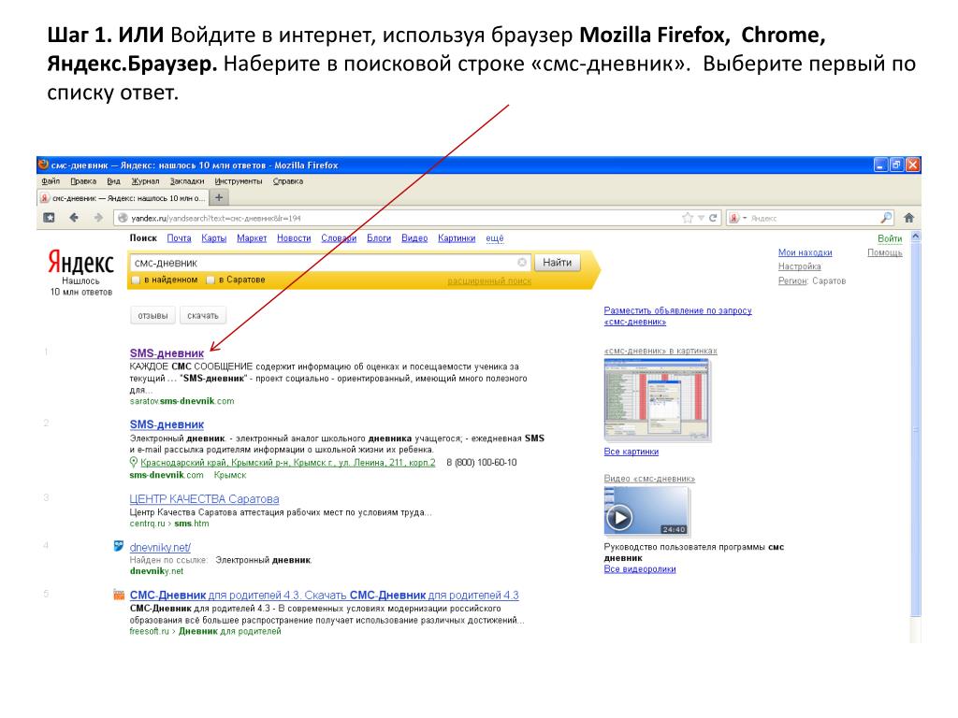Open the address bar history dropdown arrow

point(701,218)
